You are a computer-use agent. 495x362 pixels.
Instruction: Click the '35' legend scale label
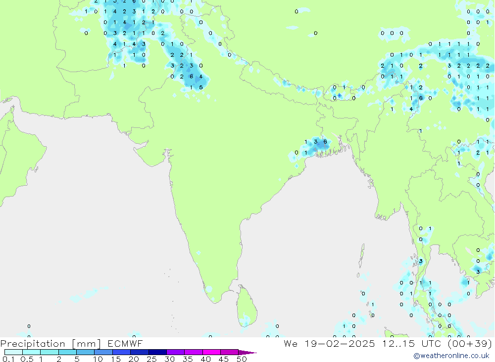coord(188,359)
